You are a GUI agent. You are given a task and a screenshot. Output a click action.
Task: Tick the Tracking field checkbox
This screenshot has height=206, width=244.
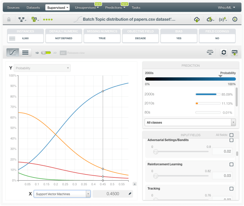(x=231, y=189)
